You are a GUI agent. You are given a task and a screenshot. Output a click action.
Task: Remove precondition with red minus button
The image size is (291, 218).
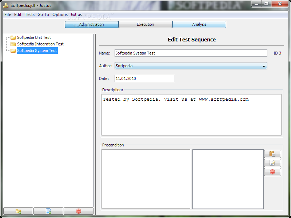pyautogui.click(x=272, y=172)
